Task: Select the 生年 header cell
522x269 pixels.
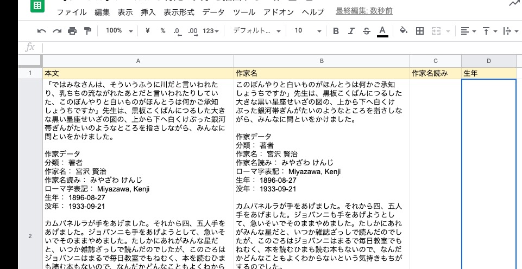Action: click(489, 73)
